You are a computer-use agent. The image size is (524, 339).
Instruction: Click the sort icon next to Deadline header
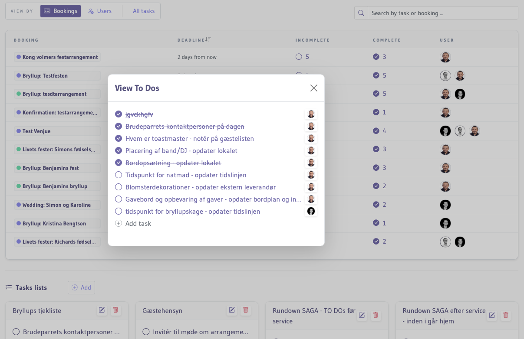point(208,39)
